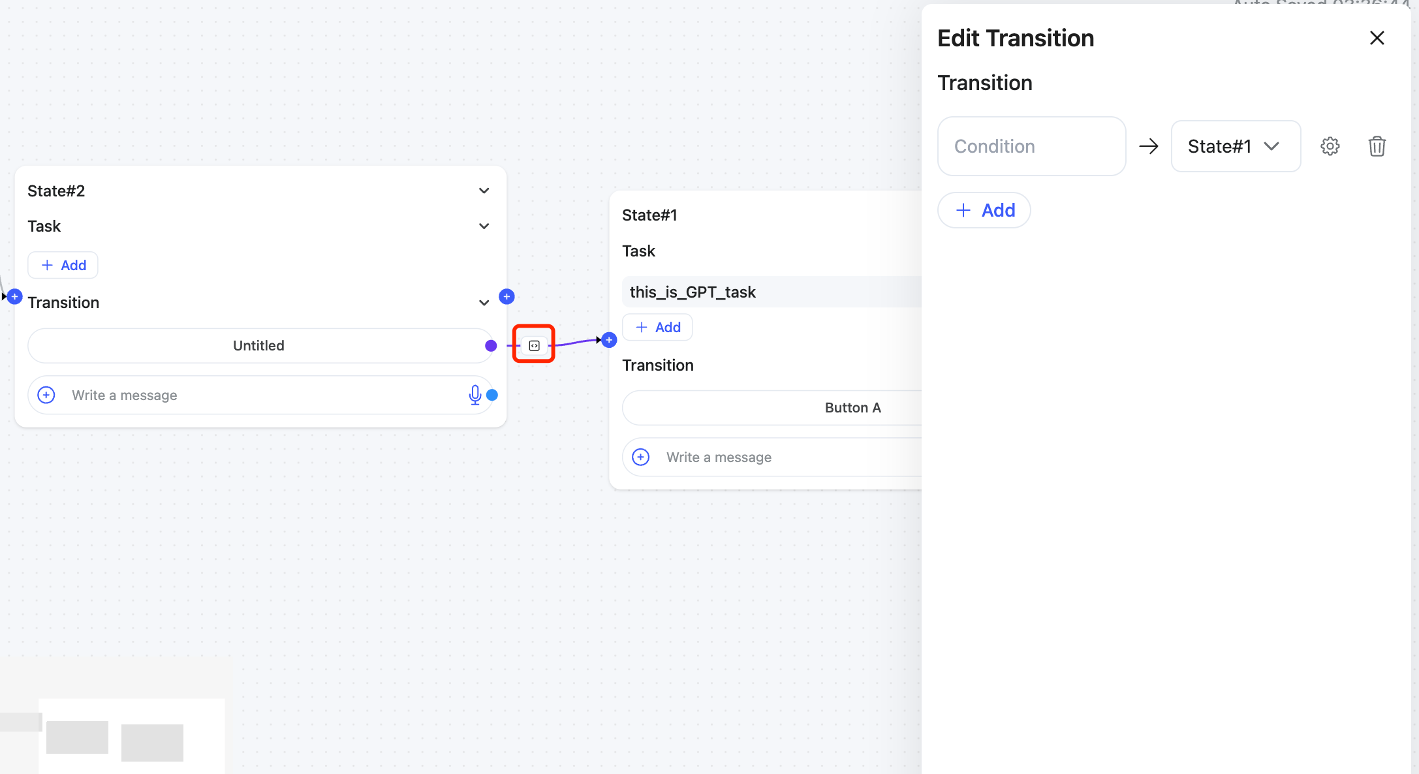The width and height of the screenshot is (1419, 774).
Task: Select the Untitled transition in State#2
Action: 258,345
